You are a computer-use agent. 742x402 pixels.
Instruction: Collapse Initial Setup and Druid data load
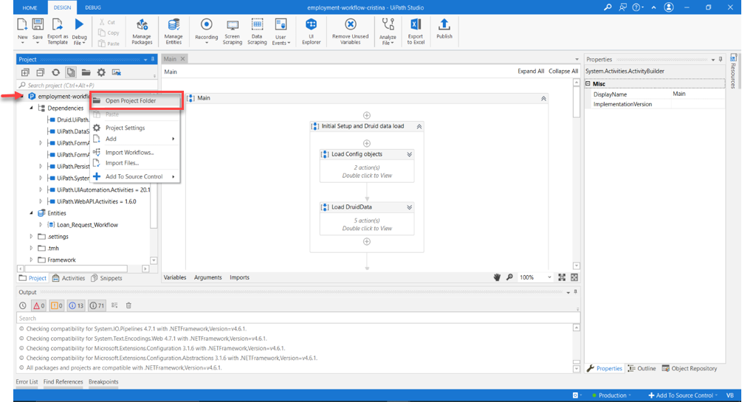click(419, 127)
